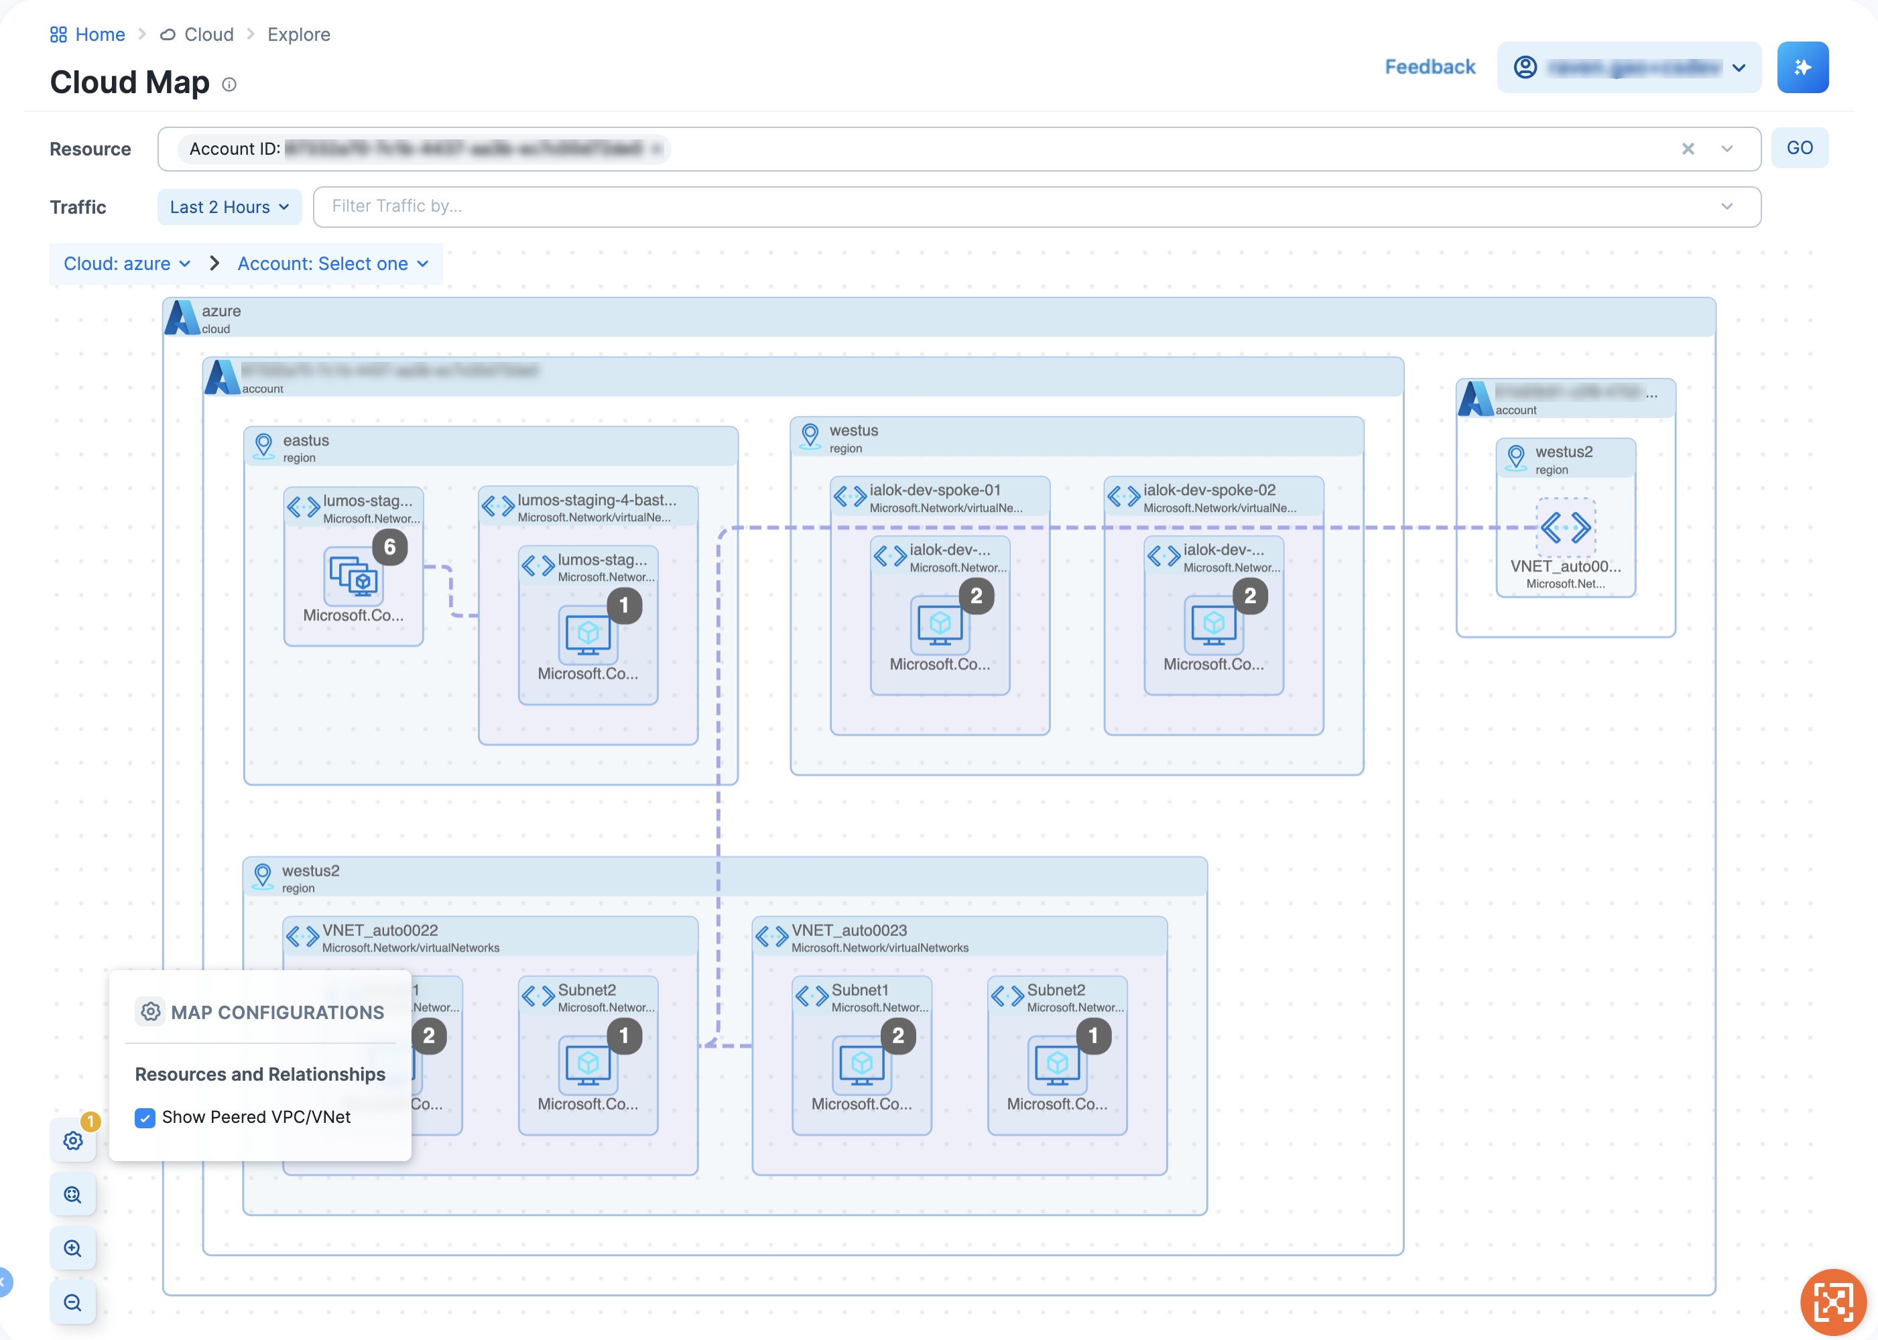Zoom in on the cloud map

click(72, 1248)
